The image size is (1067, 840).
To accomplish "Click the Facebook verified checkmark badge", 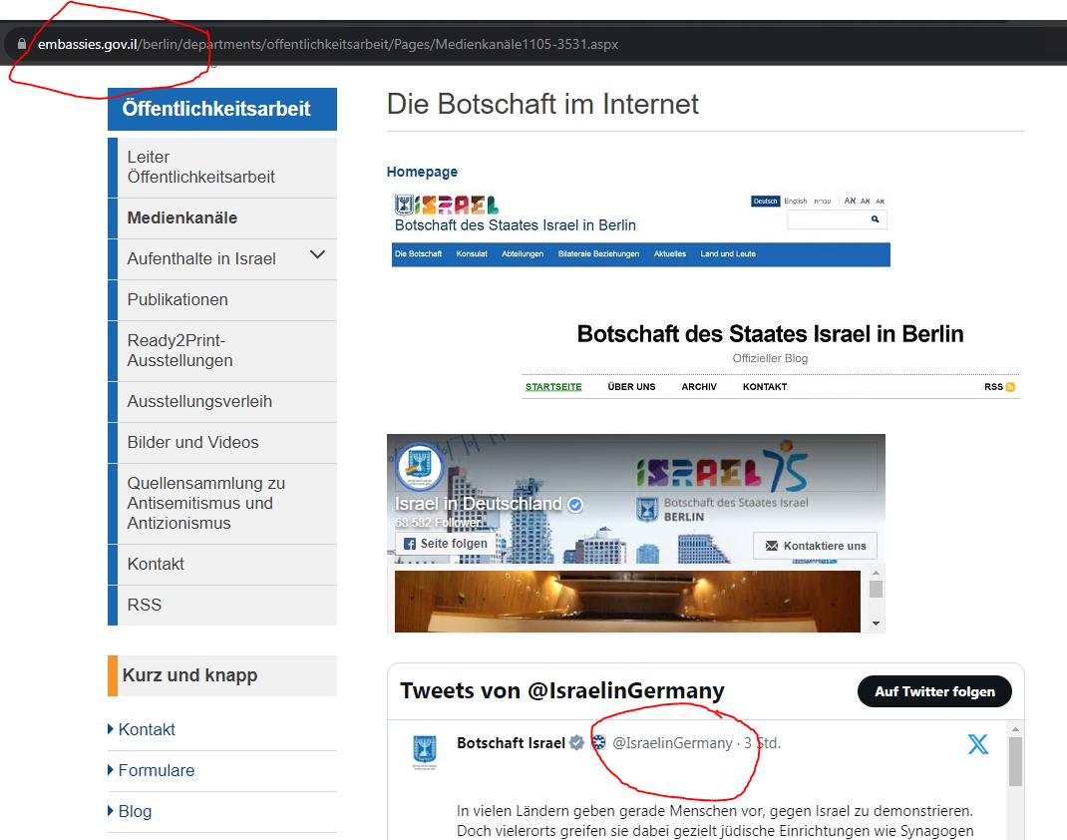I will tap(575, 505).
